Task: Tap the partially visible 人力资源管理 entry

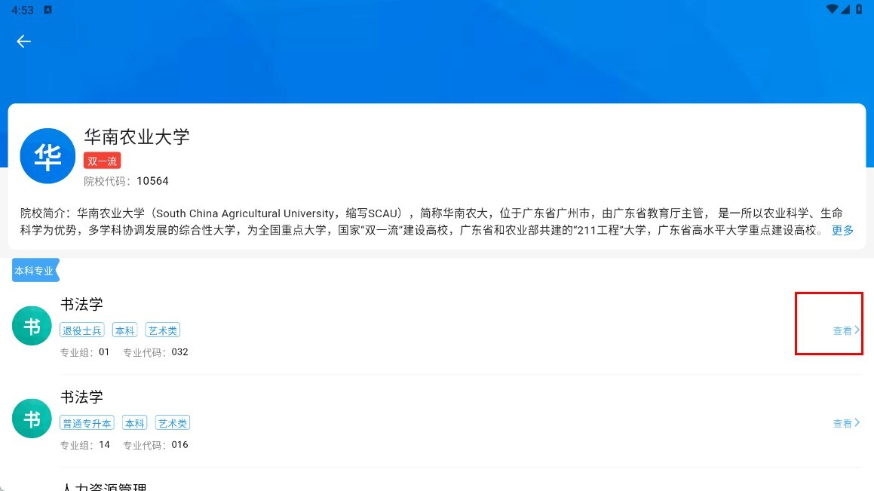Action: pos(103,486)
